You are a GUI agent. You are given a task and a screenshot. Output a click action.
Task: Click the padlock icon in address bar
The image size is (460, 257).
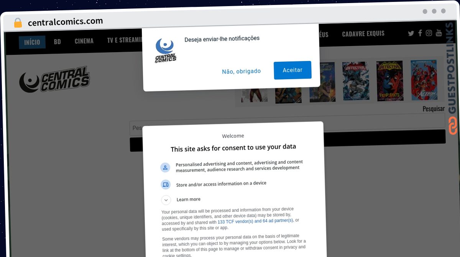click(x=18, y=23)
